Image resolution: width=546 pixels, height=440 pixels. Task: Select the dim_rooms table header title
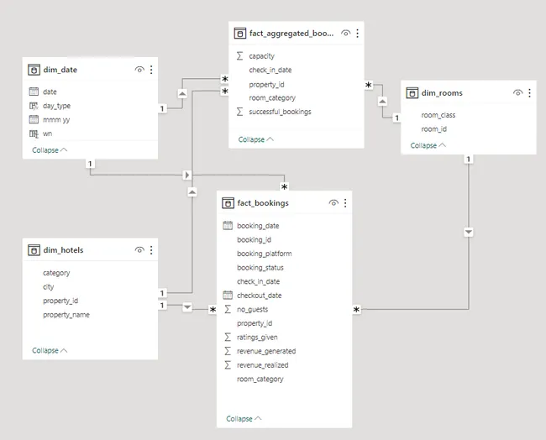[442, 93]
